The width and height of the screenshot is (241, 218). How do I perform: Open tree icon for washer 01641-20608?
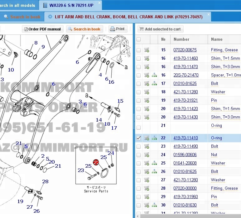(154, 163)
